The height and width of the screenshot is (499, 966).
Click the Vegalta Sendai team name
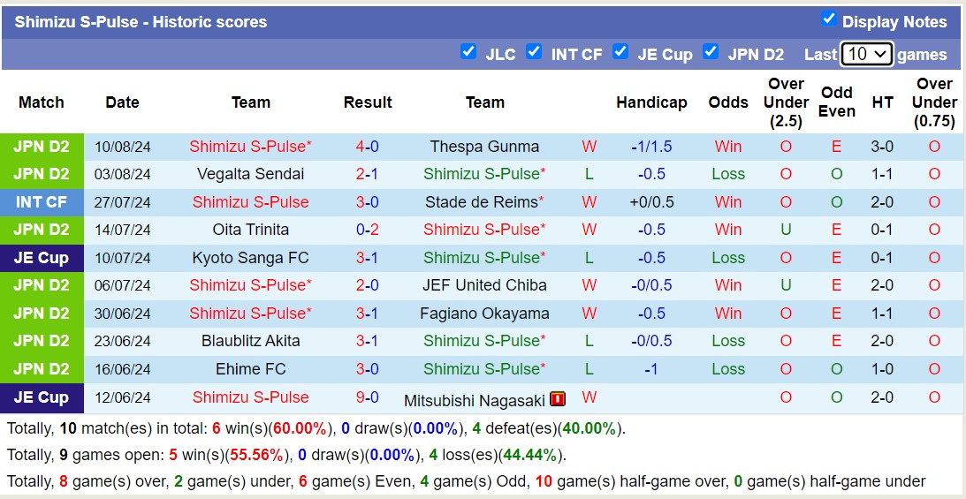click(251, 174)
